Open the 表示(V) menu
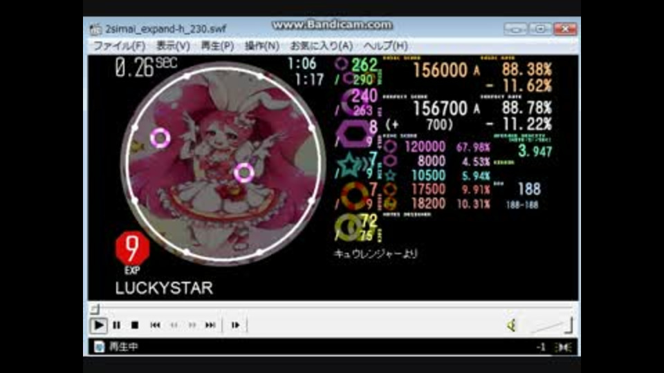This screenshot has width=664, height=373. 173,46
